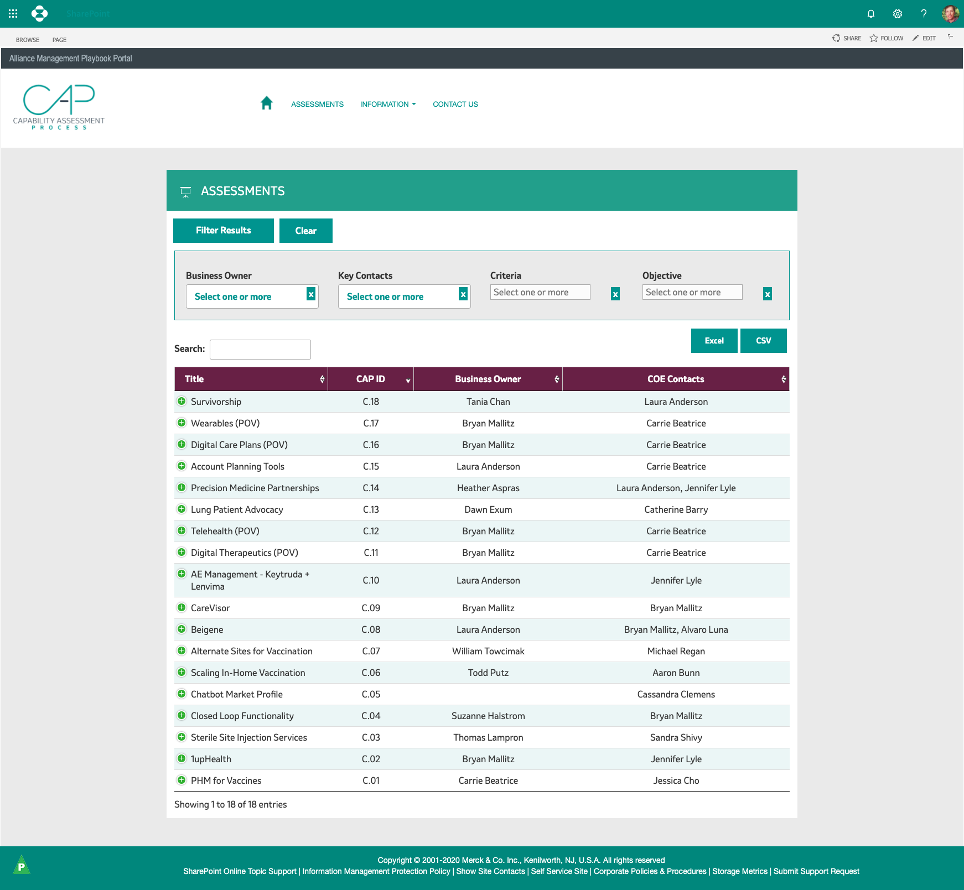964x890 pixels.
Task: Expand the Beigene row details
Action: point(182,629)
